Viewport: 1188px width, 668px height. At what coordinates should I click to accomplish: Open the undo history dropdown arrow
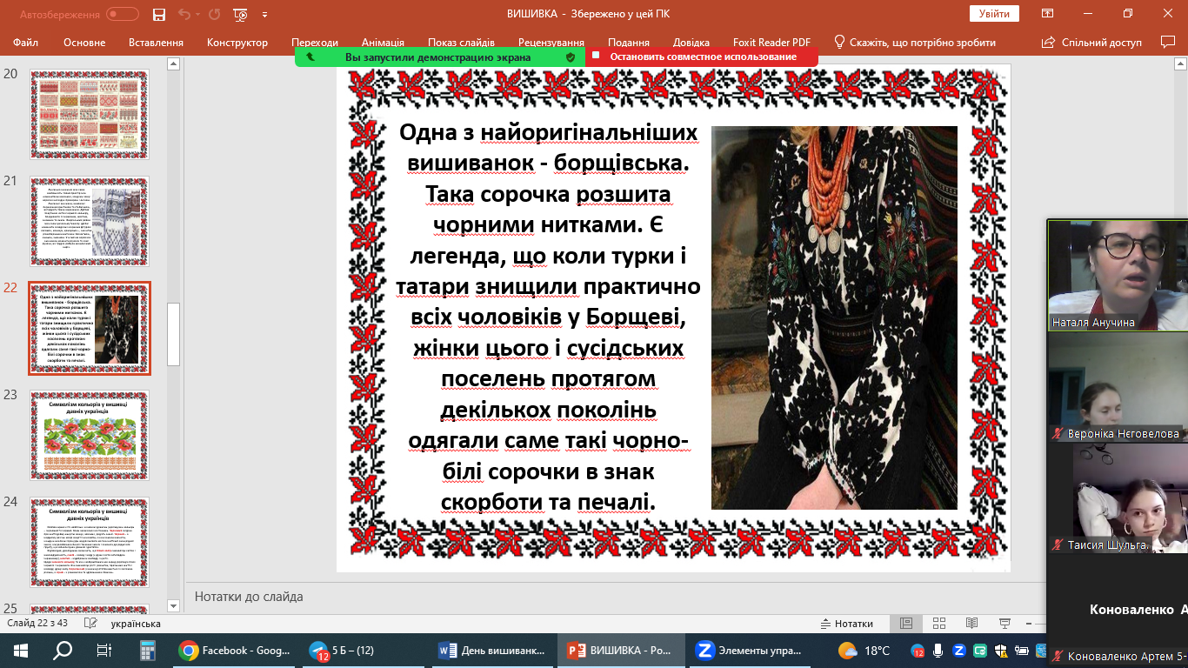coord(197,14)
